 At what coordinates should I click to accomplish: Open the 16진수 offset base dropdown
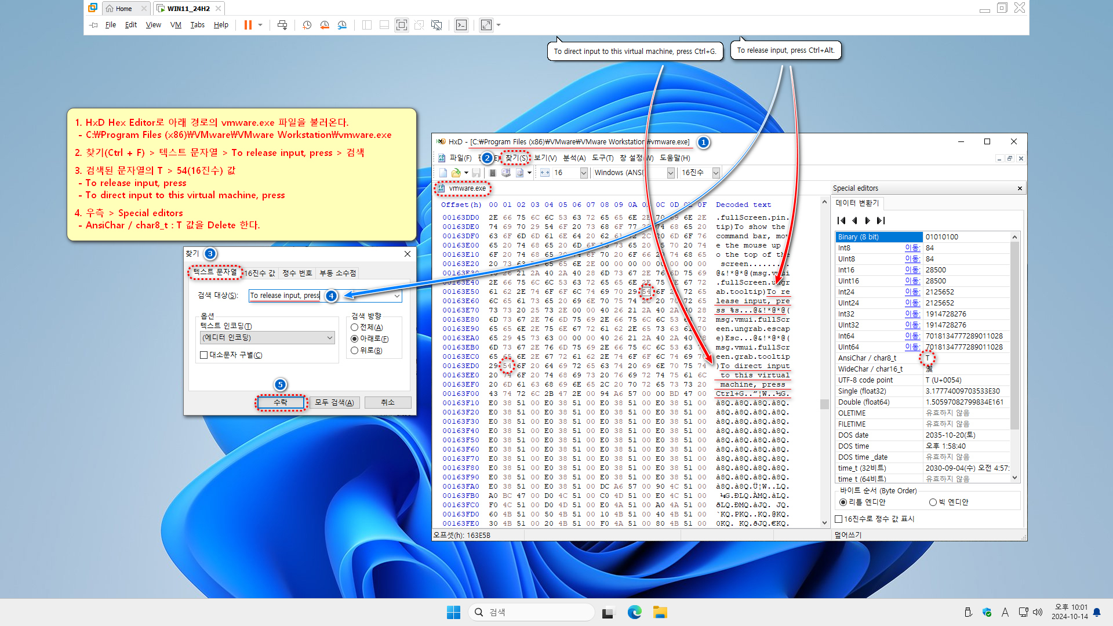(716, 173)
